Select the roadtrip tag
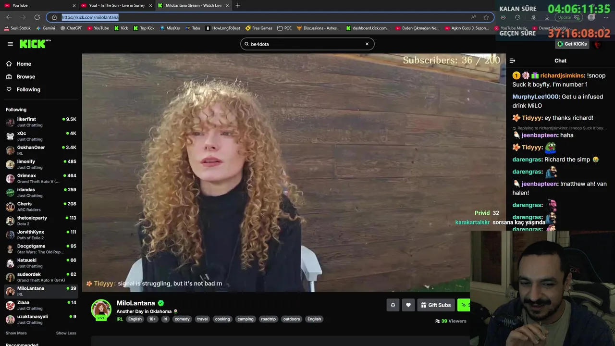The height and width of the screenshot is (346, 615). click(x=269, y=319)
